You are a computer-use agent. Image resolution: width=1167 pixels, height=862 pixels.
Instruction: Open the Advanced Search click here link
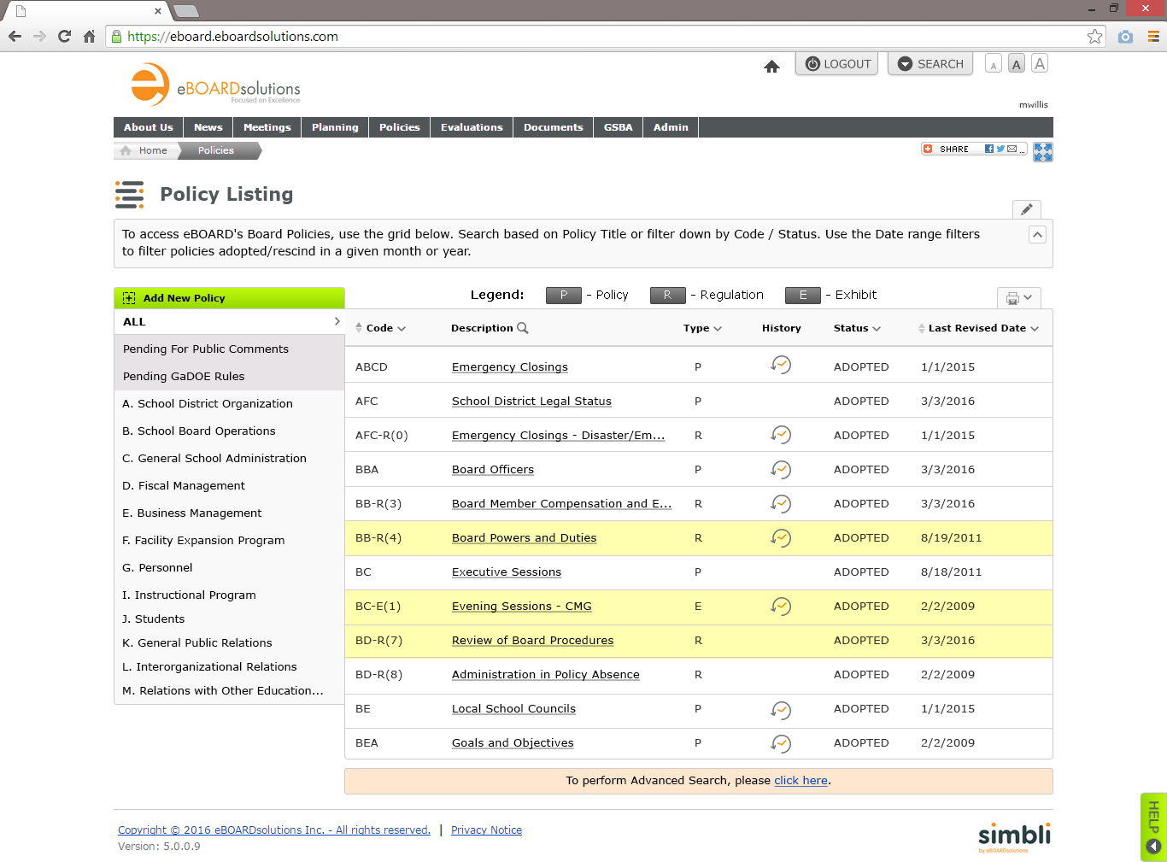(x=800, y=780)
